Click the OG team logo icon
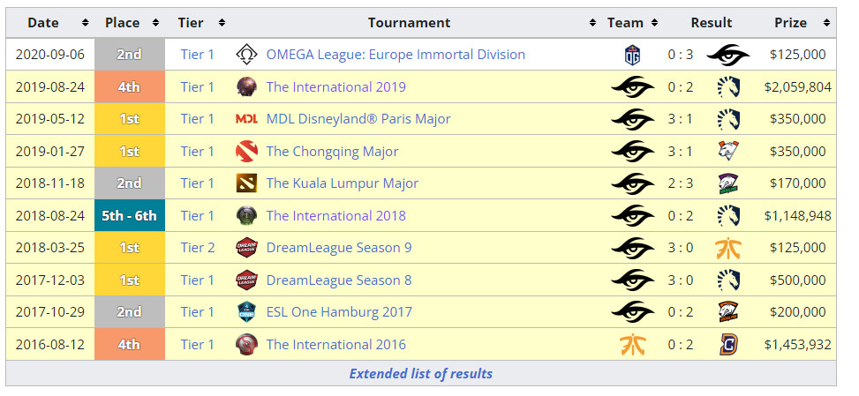Screen dimensions: 859x396 point(632,55)
